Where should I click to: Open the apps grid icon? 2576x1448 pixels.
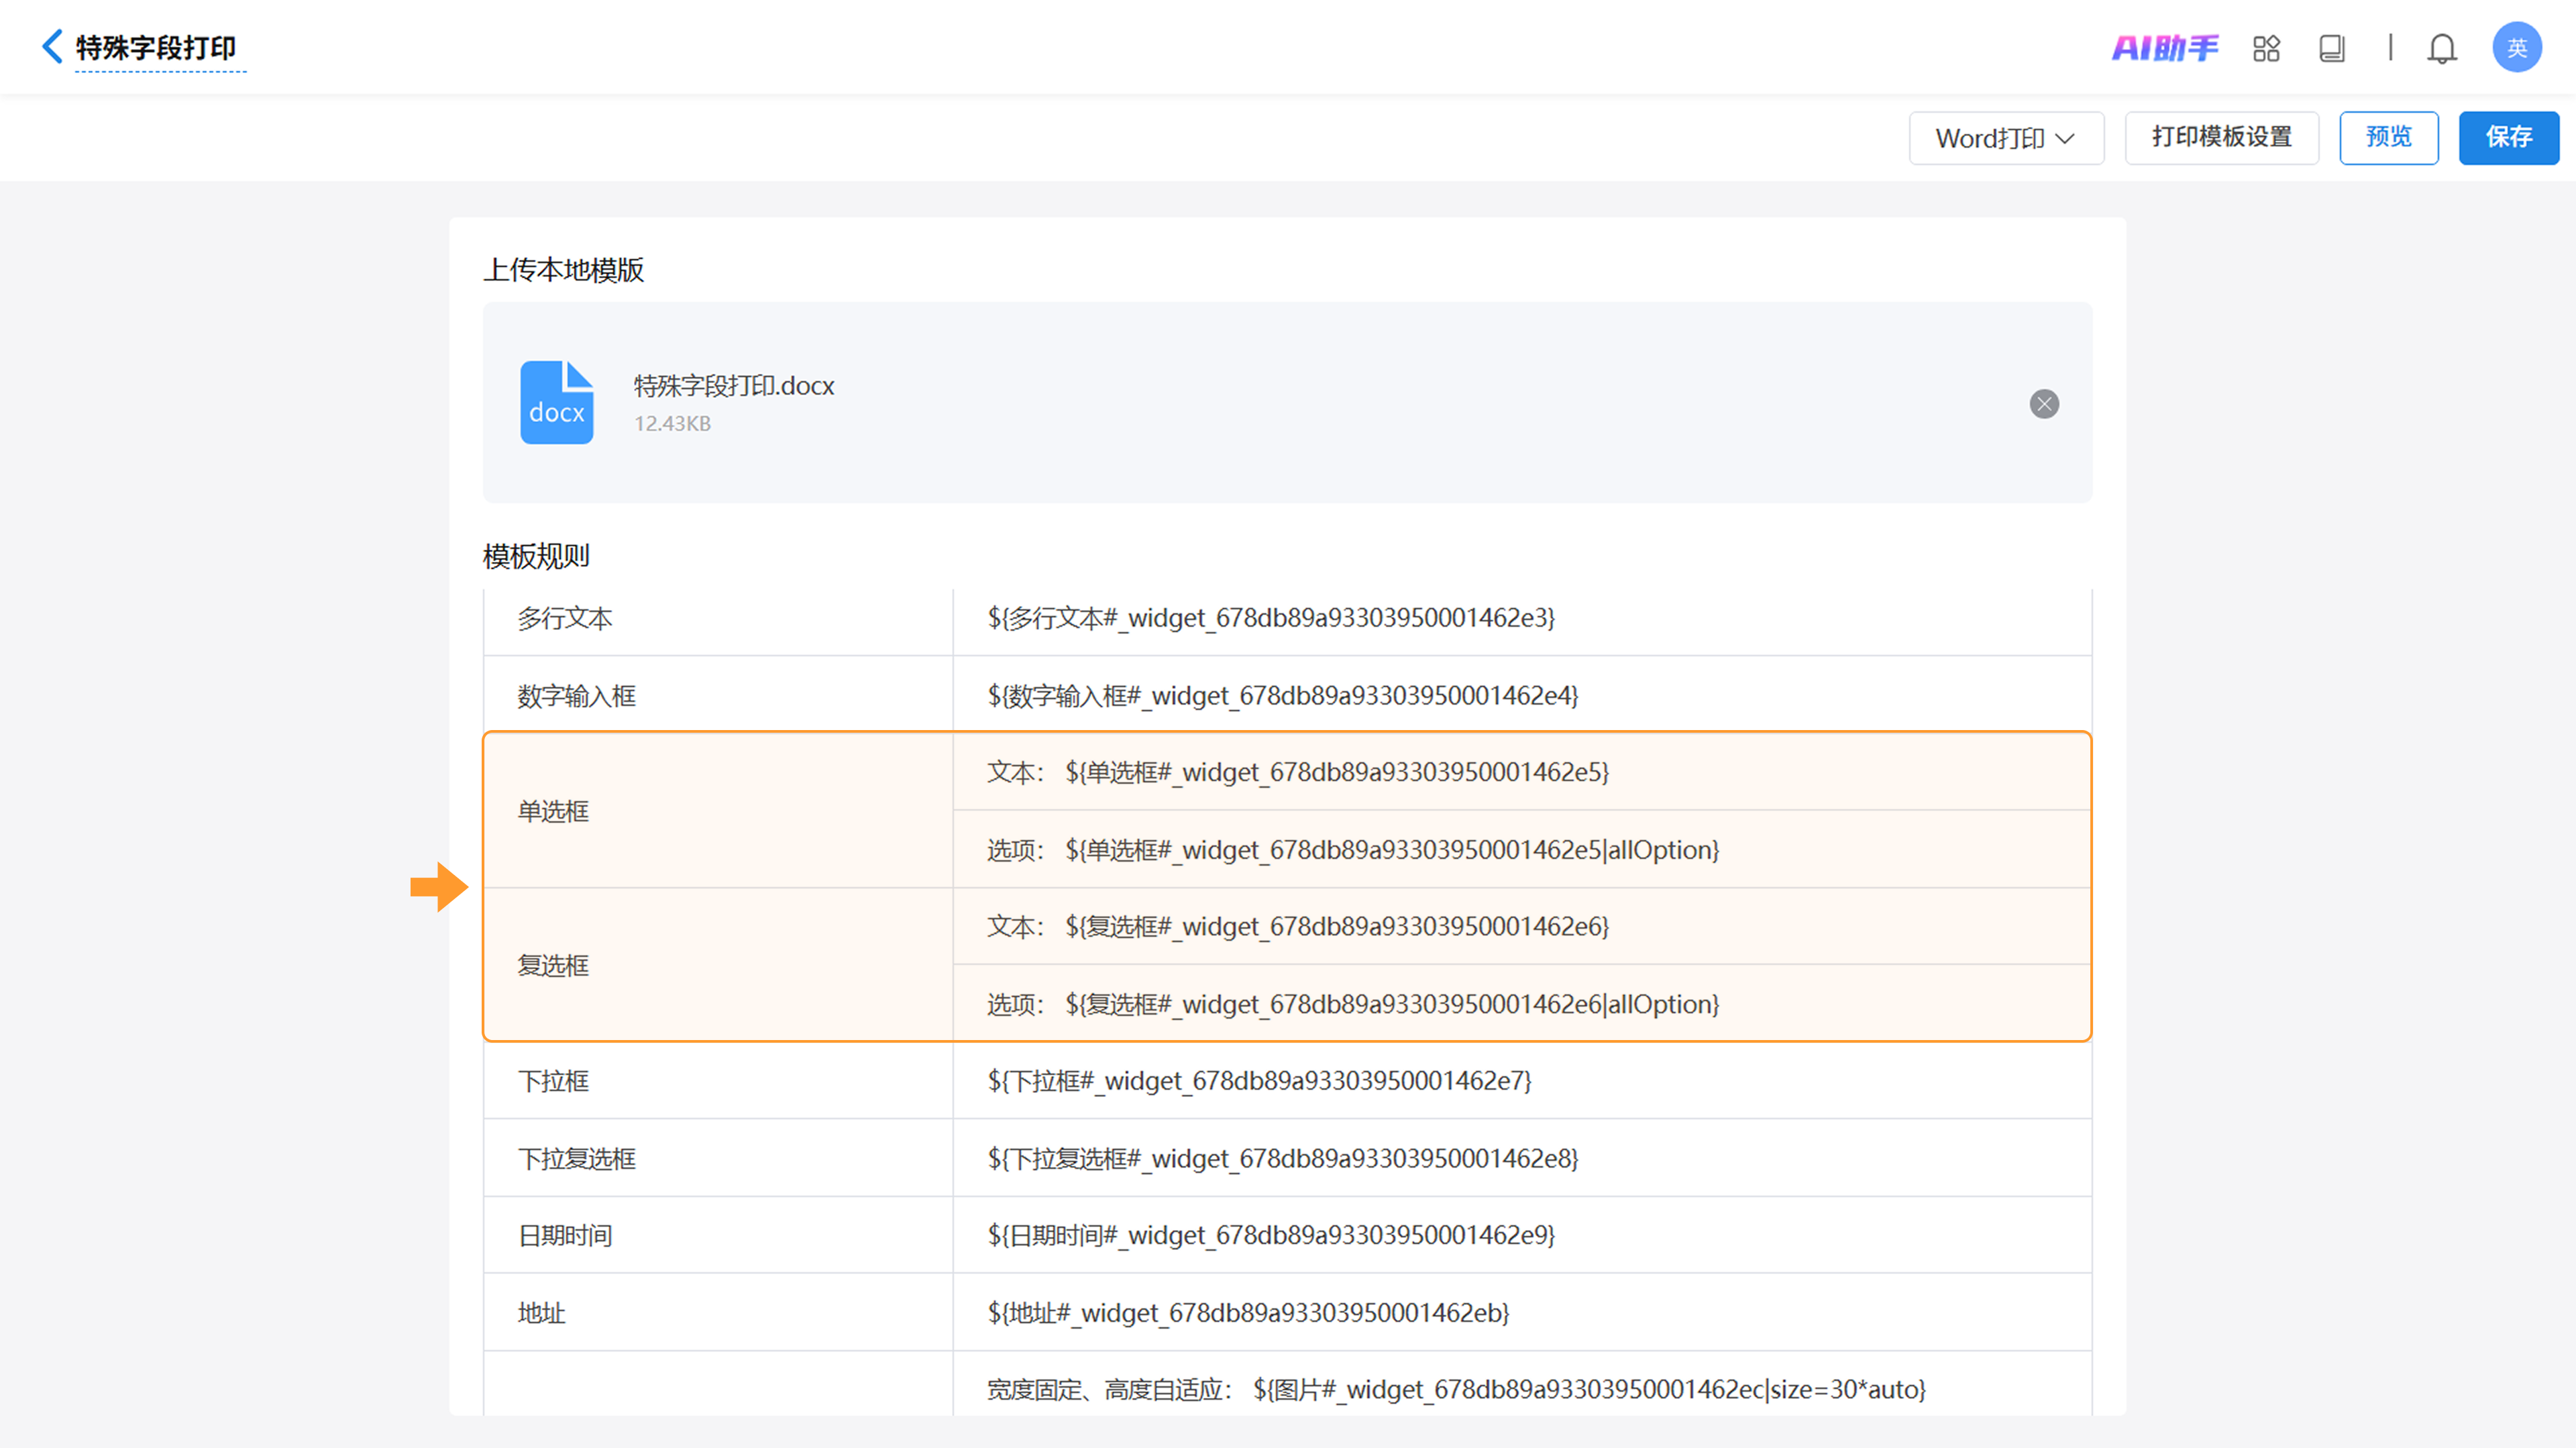[x=2266, y=48]
